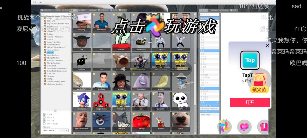Spawn the shupian chip nextbot
Viewport: 307px width, 138px height.
coord(161,81)
